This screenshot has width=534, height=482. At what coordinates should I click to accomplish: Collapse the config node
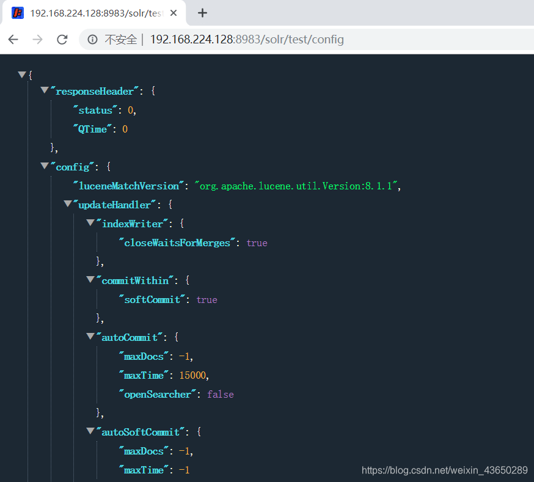(45, 166)
